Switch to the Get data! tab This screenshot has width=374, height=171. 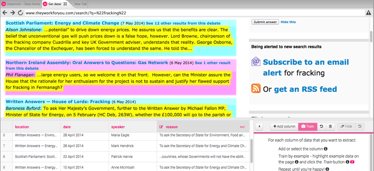click(55, 4)
